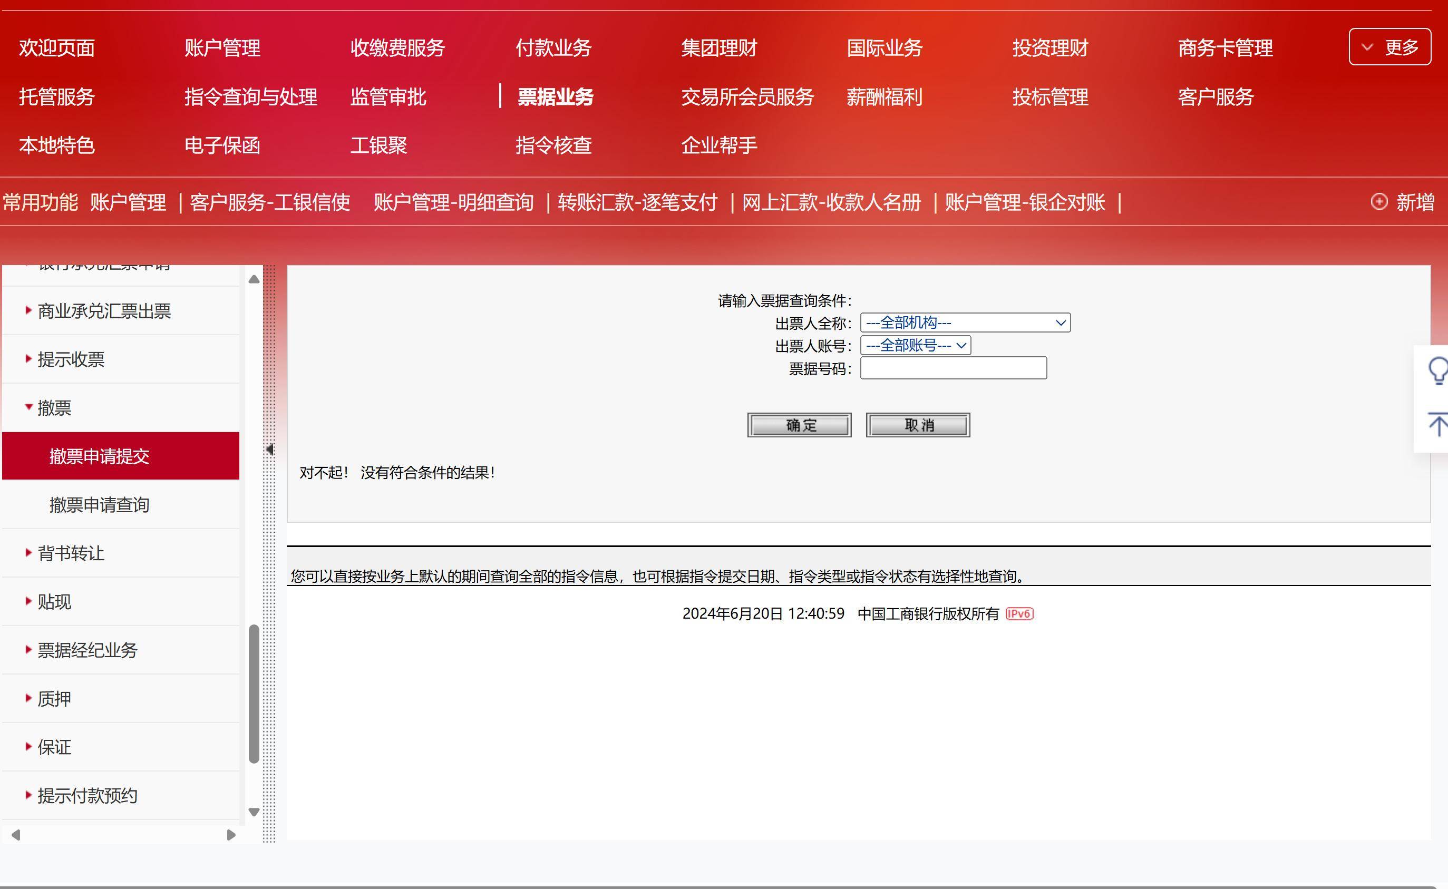Open the 出票人全称 dropdown
1448x889 pixels.
click(965, 323)
